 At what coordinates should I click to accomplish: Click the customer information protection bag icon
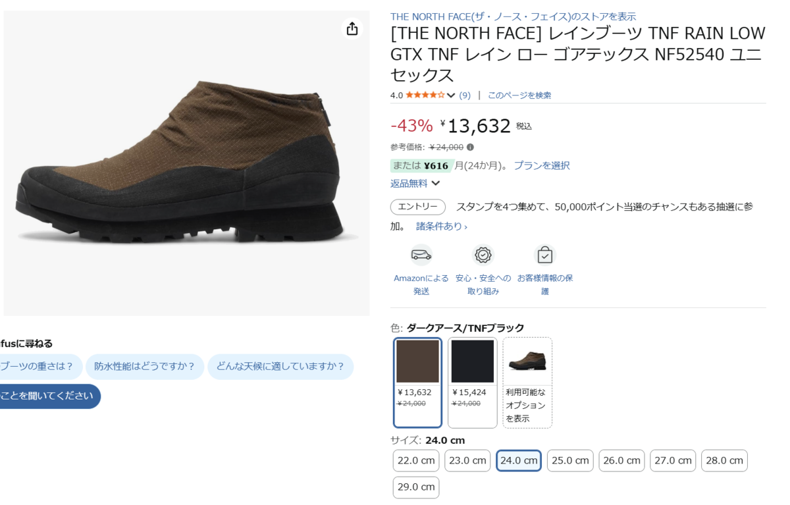(544, 255)
